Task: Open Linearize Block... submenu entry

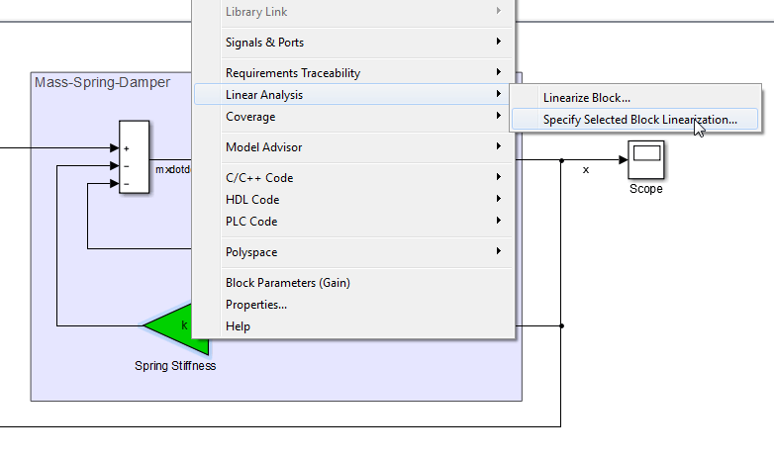Action: 587,98
